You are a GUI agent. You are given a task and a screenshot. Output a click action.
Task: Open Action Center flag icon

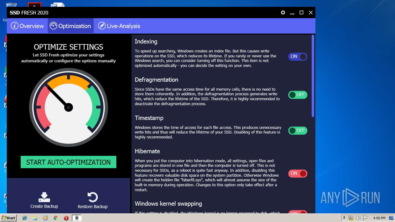coord(365,218)
